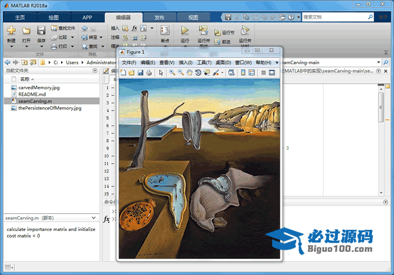394x275 pixels.
Task: Open the Figure 1 查看(V) menu
Action: [167, 63]
